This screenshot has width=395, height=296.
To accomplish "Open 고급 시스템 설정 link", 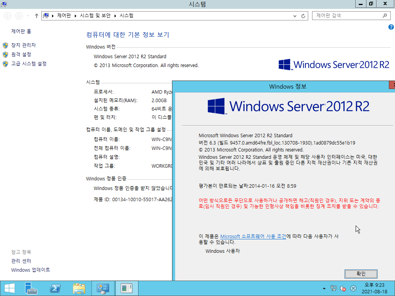I will [29, 64].
